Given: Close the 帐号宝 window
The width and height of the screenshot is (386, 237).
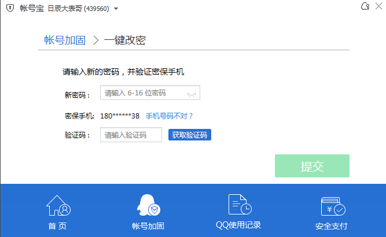Looking at the screenshot, I should tap(379, 7).
